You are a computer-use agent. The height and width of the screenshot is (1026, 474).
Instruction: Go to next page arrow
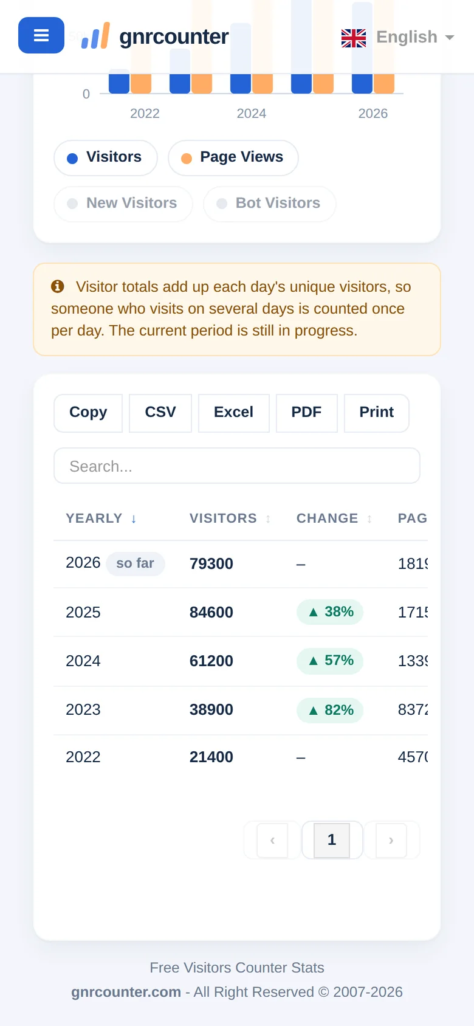point(391,840)
